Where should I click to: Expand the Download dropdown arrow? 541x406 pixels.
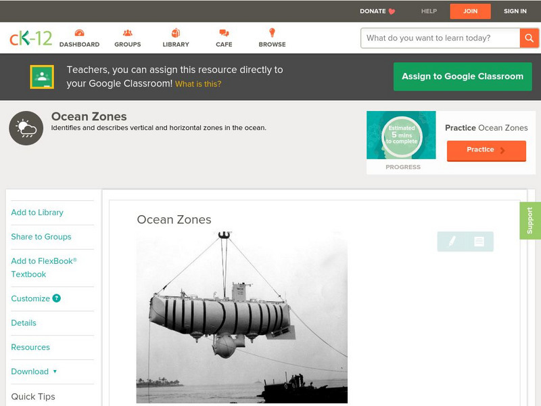pyautogui.click(x=55, y=371)
